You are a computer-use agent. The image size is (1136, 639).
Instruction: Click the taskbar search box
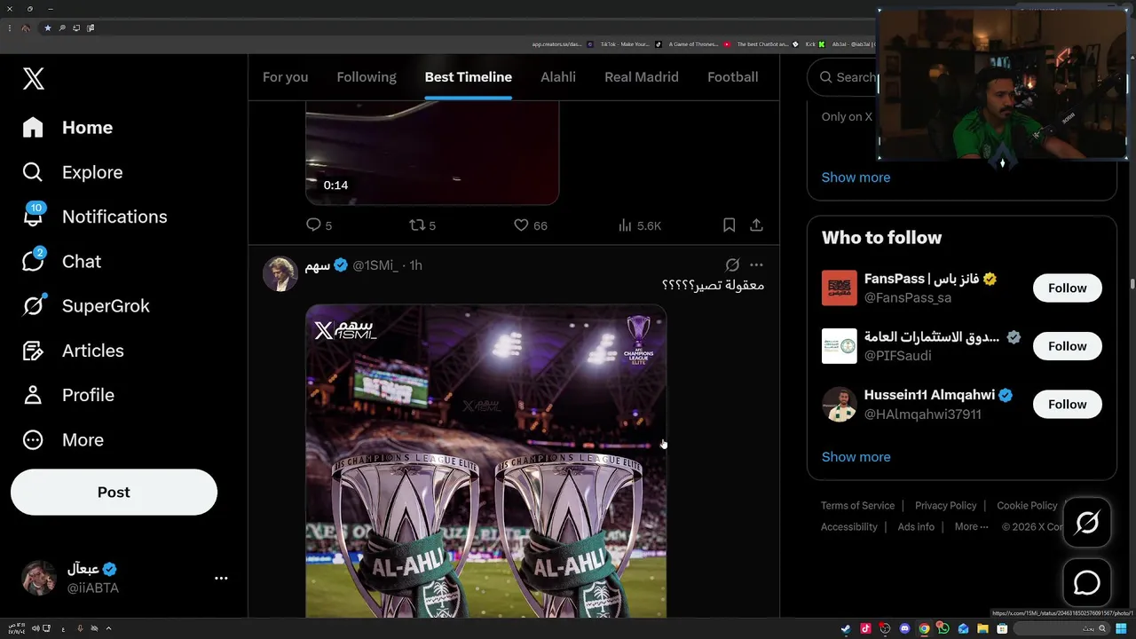pos(1061,629)
